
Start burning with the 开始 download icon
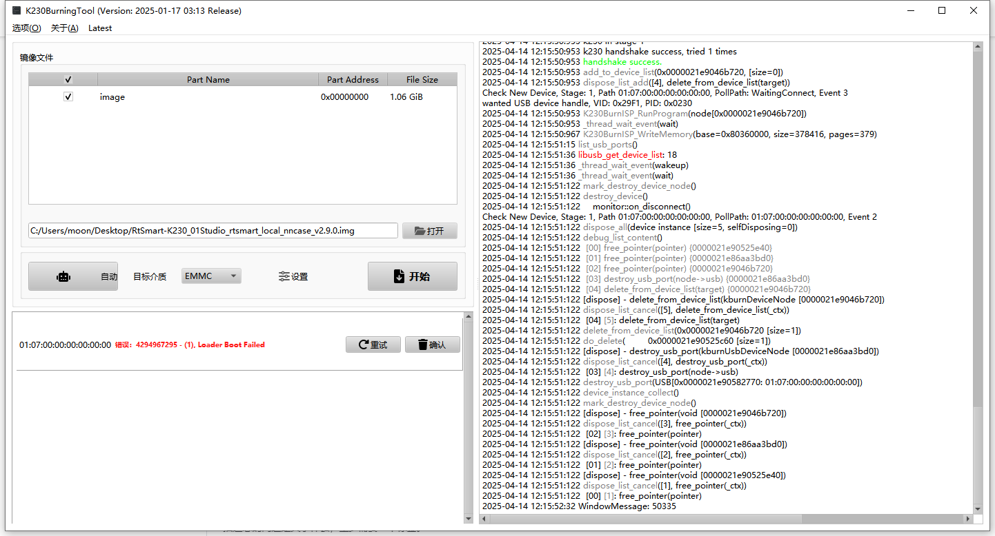pos(399,276)
